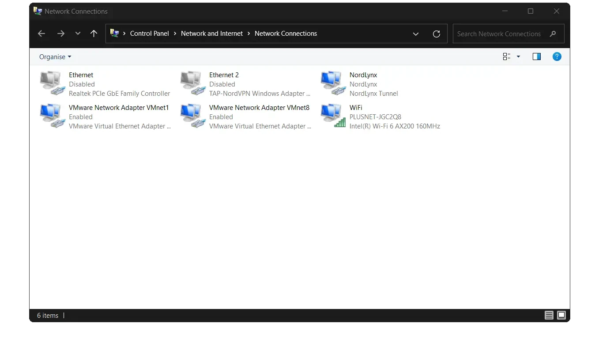Select the VMware VMnet1 adapter icon
The height and width of the screenshot is (354, 595).
pos(53,116)
